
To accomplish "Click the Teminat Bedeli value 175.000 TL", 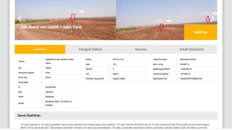I will (x=185, y=74).
